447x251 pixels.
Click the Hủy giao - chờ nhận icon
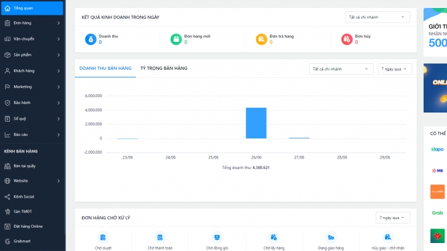[x=388, y=237]
